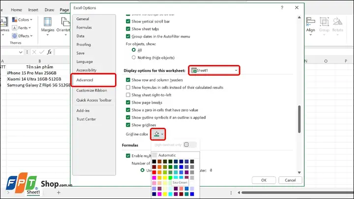354x199 pixels.
Task: Click the options pane scroll down arrow
Action: point(299,172)
